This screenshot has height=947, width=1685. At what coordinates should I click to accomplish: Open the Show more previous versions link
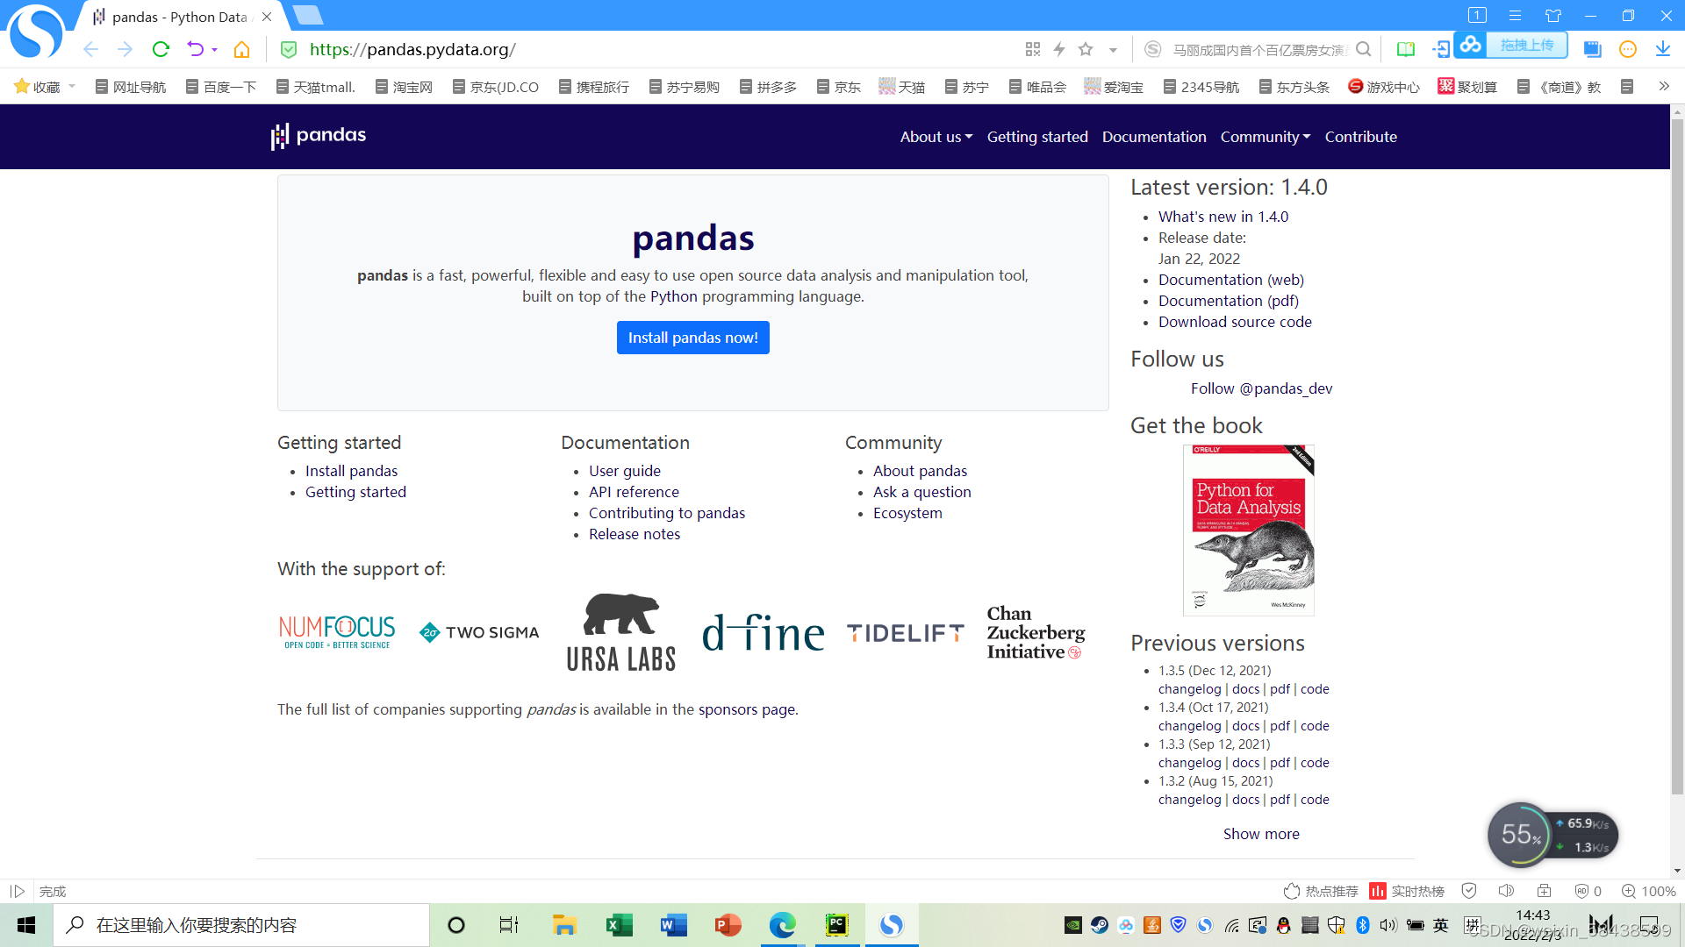(1261, 834)
